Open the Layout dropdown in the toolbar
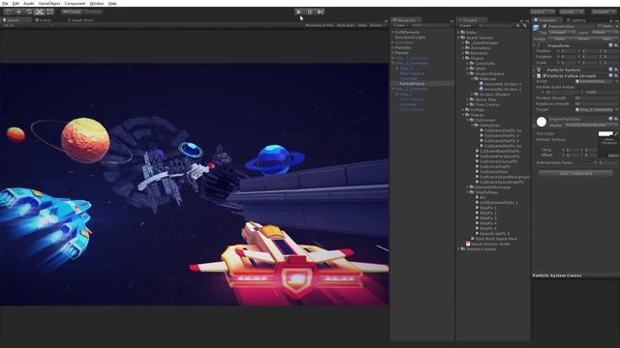The image size is (620, 348). point(572,12)
